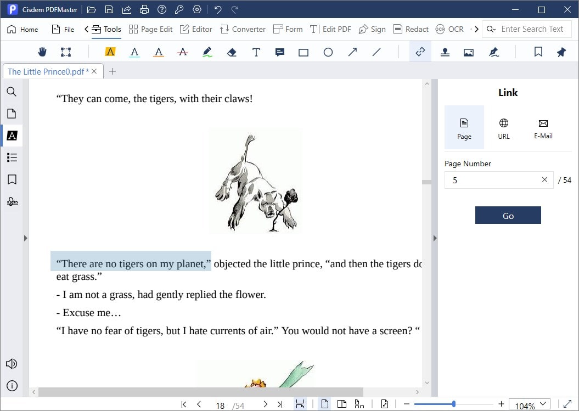The width and height of the screenshot is (579, 411).
Task: Open the Bookmarks sidebar panel
Action: pos(12,179)
